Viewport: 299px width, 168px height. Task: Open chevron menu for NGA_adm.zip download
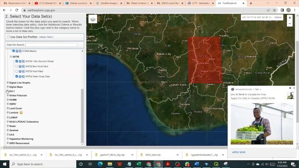tap(178, 155)
